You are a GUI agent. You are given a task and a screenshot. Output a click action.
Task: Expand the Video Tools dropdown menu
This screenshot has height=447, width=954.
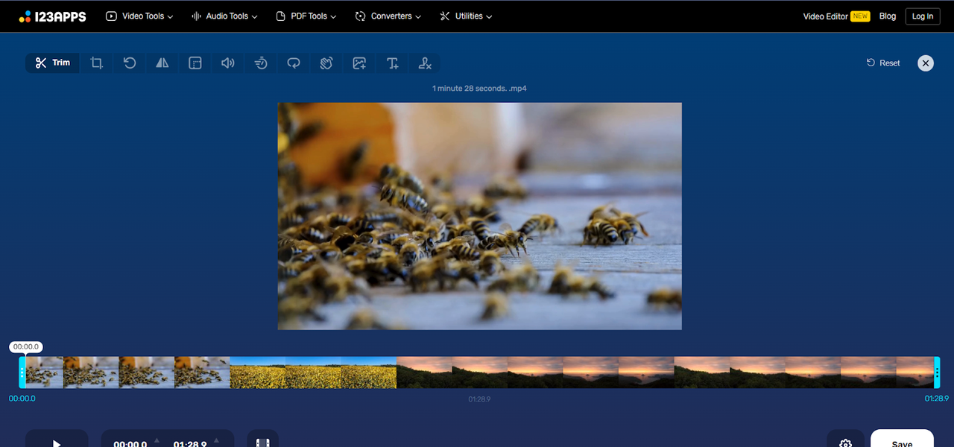[x=139, y=16]
